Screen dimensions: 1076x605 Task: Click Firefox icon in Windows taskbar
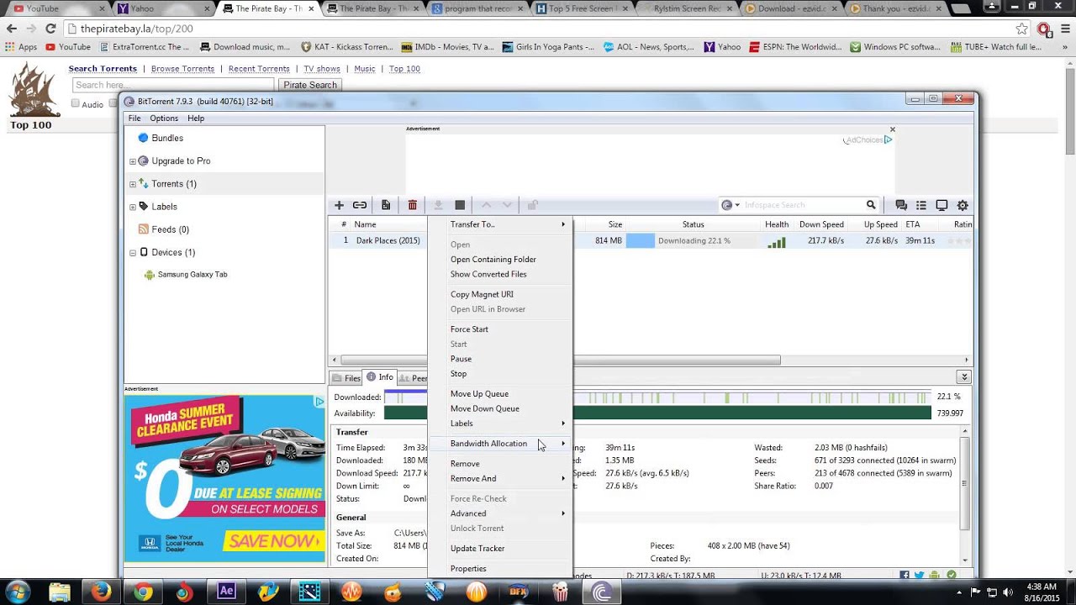(101, 592)
